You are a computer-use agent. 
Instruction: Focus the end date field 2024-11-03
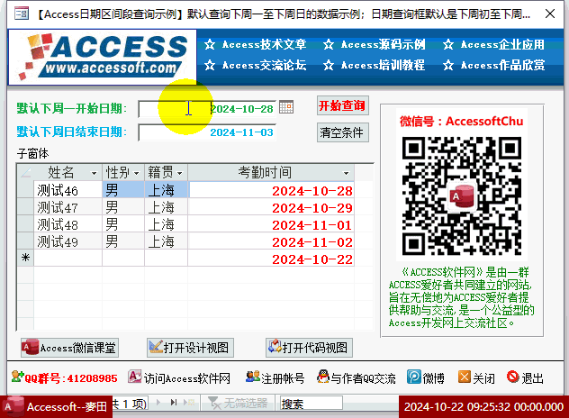tap(207, 132)
